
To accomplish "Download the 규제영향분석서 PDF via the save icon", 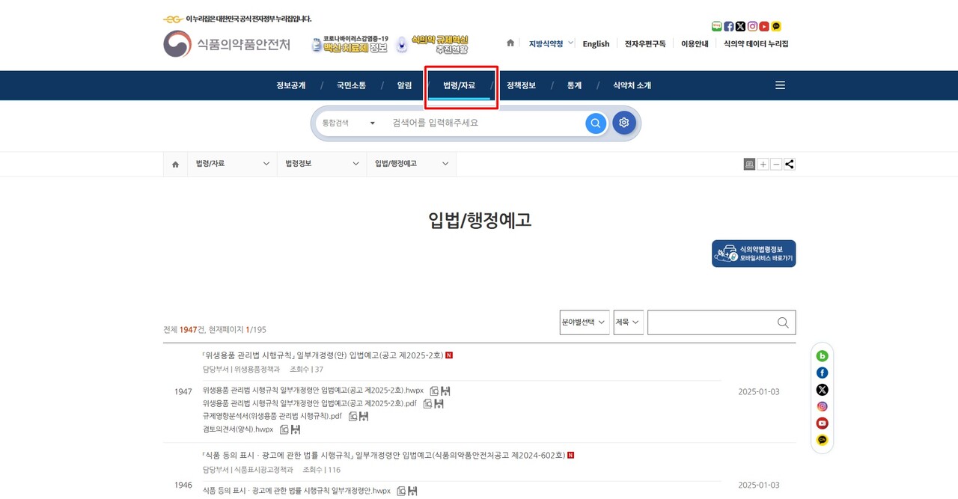I will [364, 416].
